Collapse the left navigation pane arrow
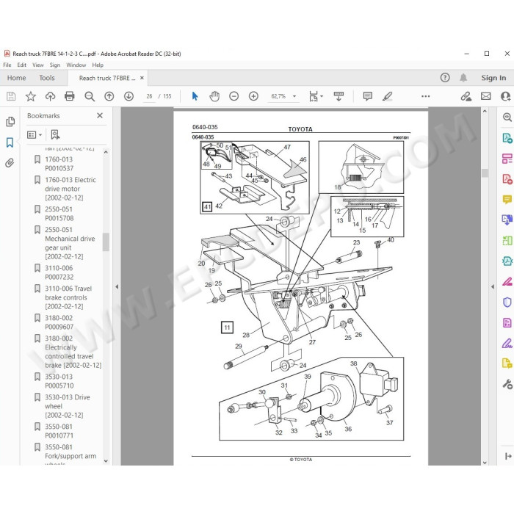This screenshot has height=514, width=514. [117, 286]
